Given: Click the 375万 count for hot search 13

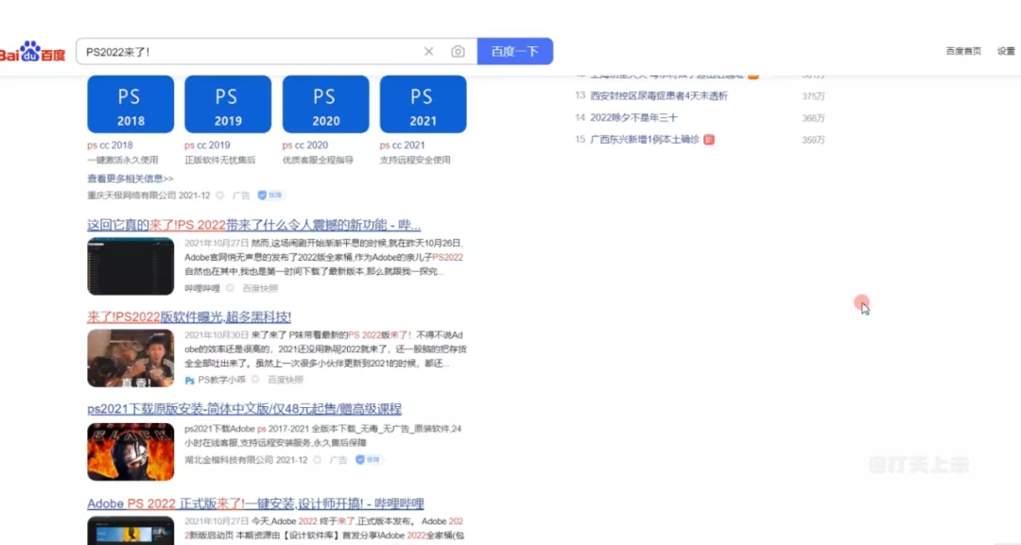Looking at the screenshot, I should coord(813,96).
